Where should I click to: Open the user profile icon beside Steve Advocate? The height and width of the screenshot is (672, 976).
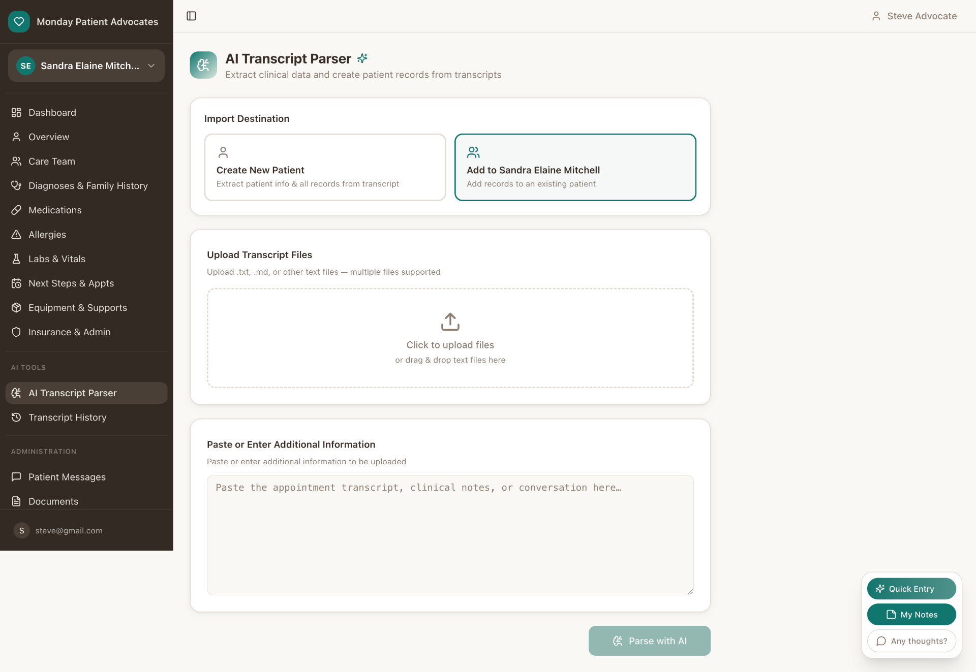click(x=876, y=16)
